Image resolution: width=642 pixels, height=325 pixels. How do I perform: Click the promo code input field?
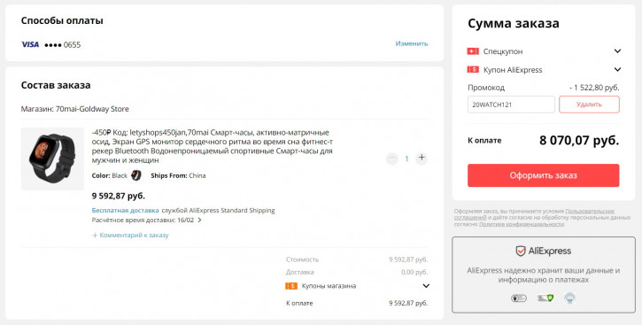511,104
